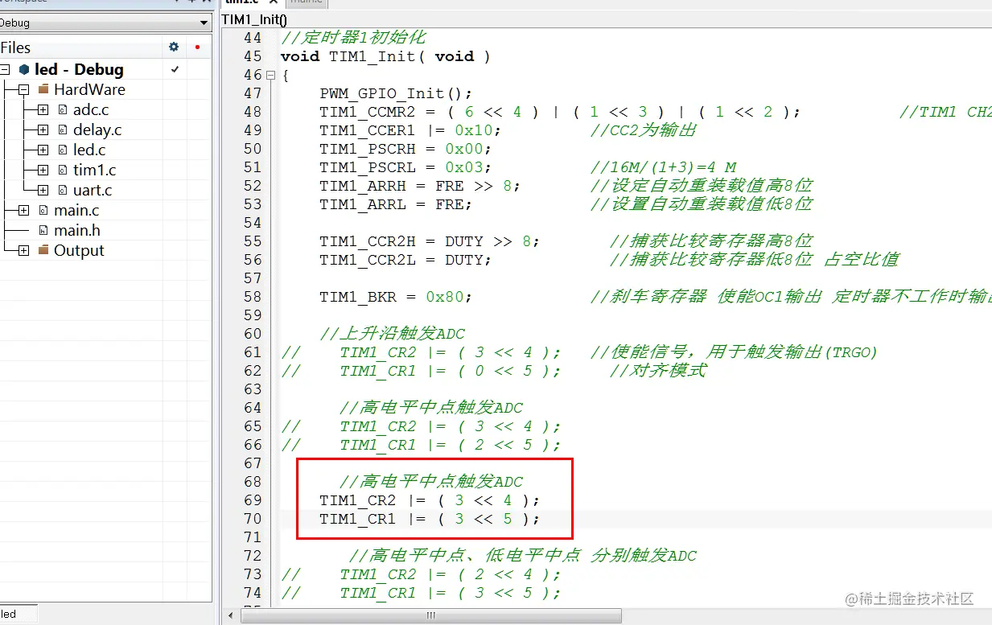Click commented 'TIM1_CR2 |= ( 2 << 4 )' on line 73
The width and height of the screenshot is (992, 625).
coord(451,574)
